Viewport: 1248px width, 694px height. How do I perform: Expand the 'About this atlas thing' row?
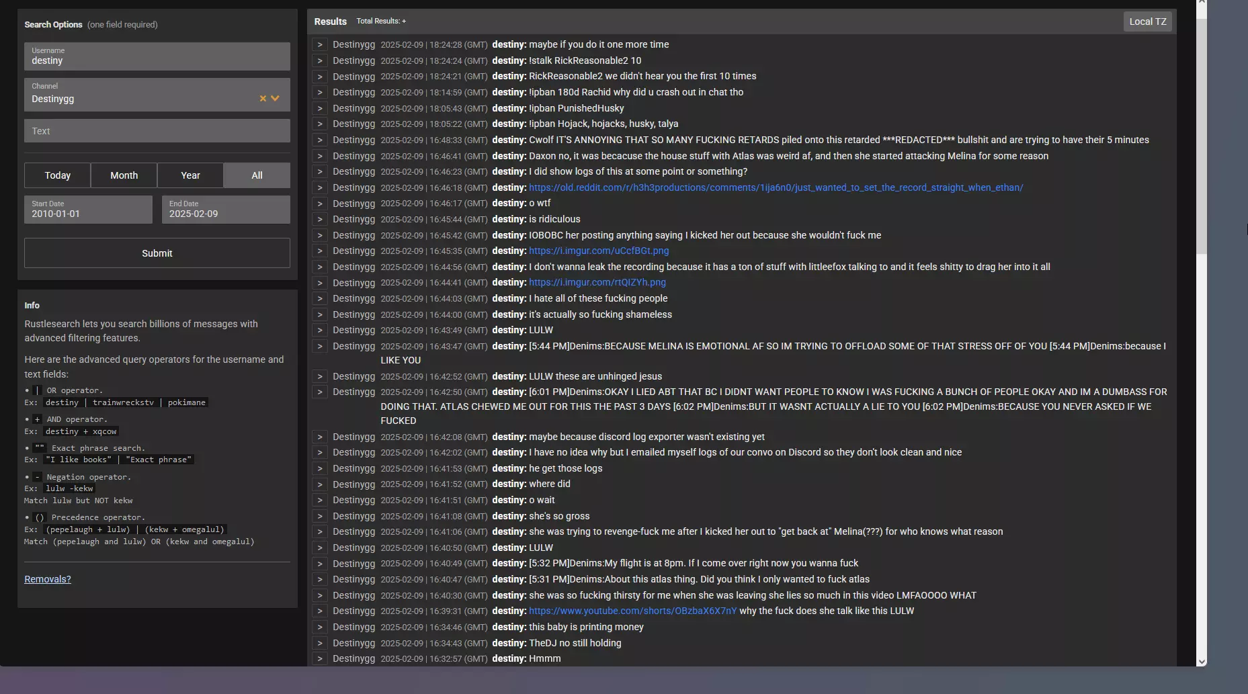tap(320, 579)
